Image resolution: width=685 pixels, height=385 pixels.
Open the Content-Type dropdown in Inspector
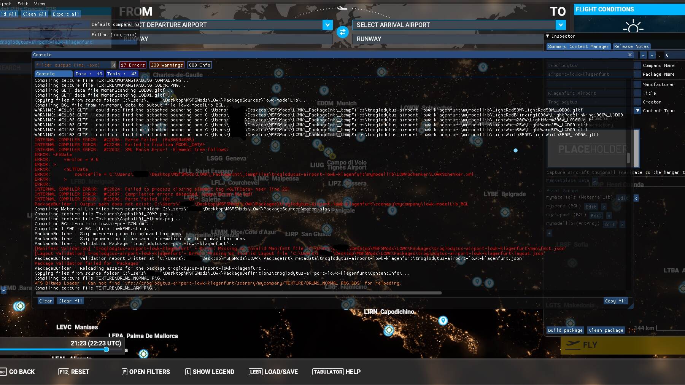[637, 111]
